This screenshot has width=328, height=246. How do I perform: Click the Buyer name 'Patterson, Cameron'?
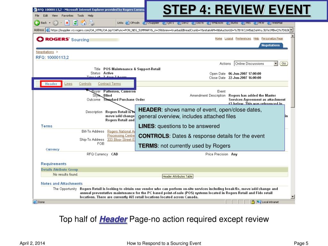[x=119, y=91]
